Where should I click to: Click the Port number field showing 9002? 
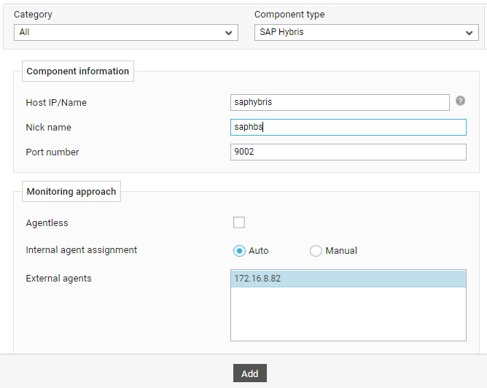click(348, 152)
